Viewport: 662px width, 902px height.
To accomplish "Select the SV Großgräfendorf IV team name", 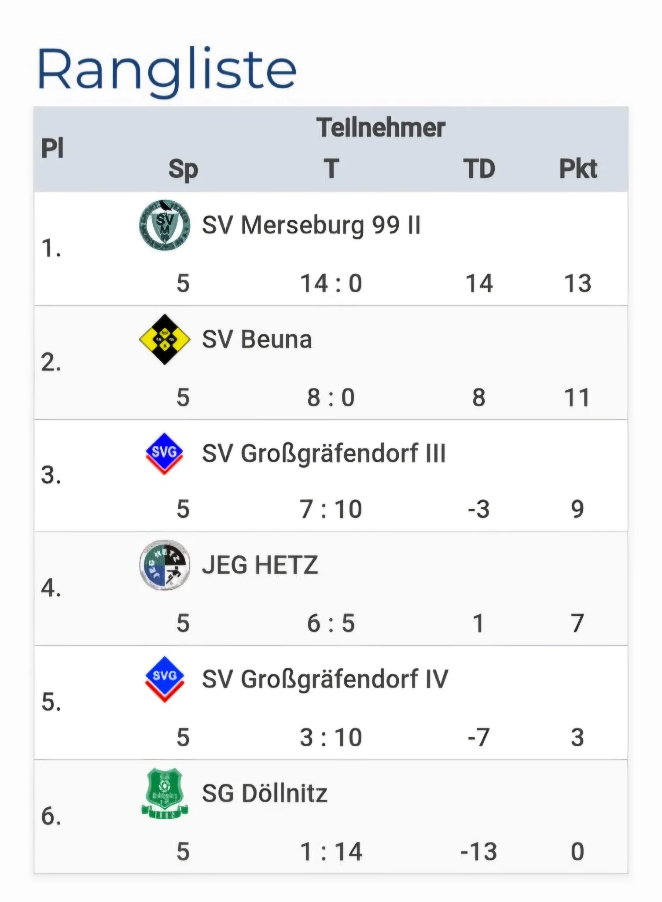I will (325, 679).
